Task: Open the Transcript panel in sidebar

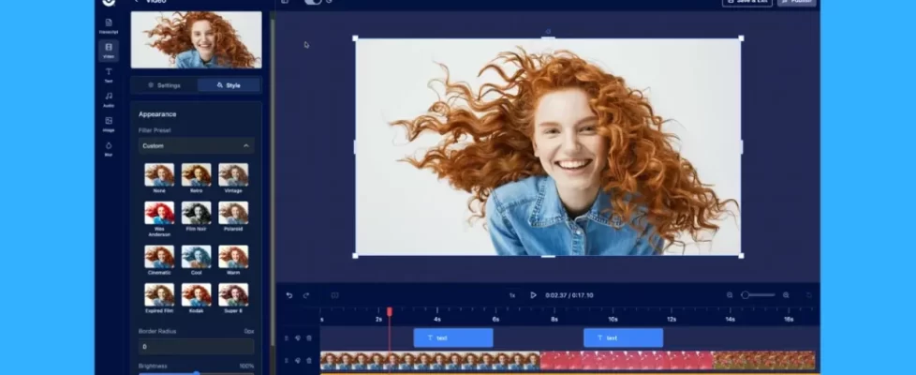Action: (109, 24)
